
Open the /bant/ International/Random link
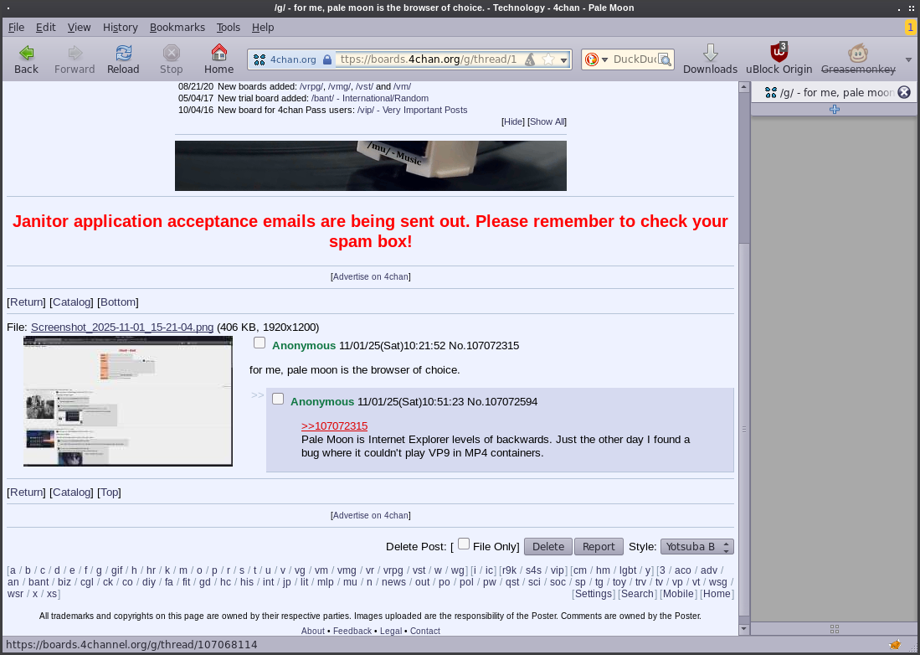(x=370, y=98)
